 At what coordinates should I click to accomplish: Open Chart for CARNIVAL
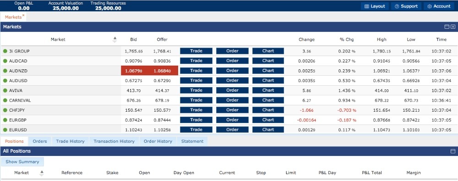click(x=268, y=100)
